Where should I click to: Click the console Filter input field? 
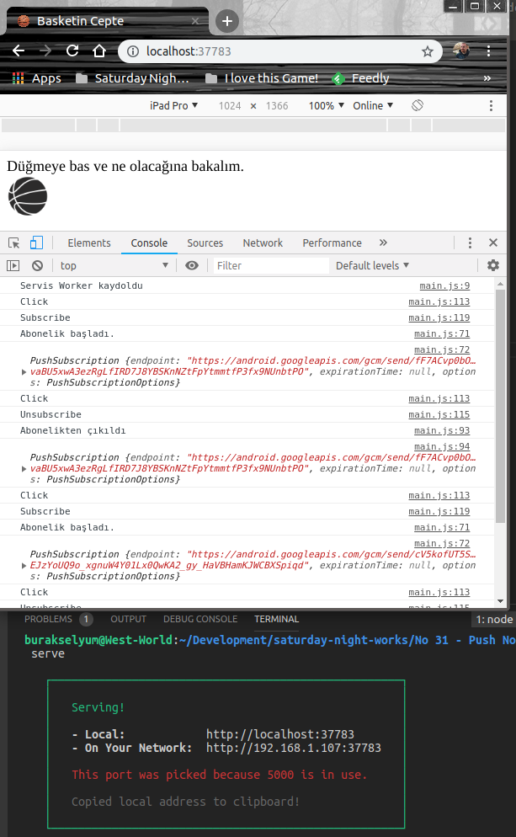tap(269, 265)
